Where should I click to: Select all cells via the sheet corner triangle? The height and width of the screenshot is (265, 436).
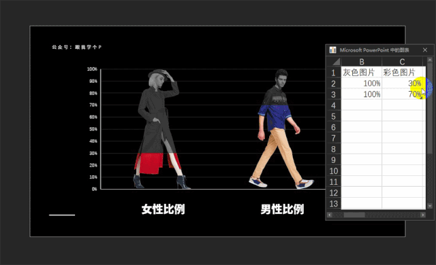click(336, 62)
